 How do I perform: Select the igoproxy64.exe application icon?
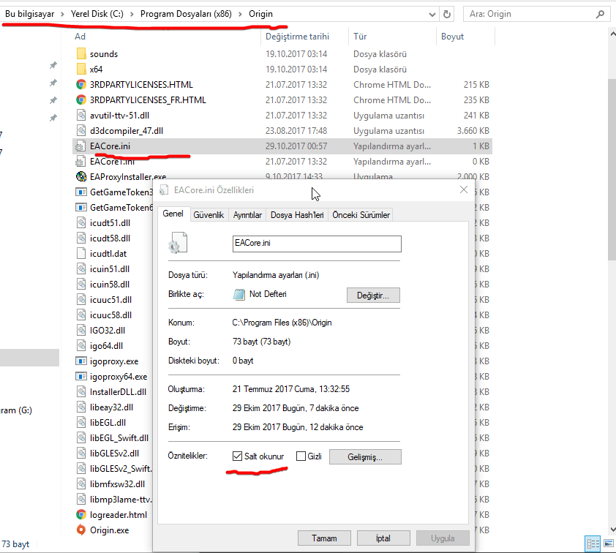(81, 376)
